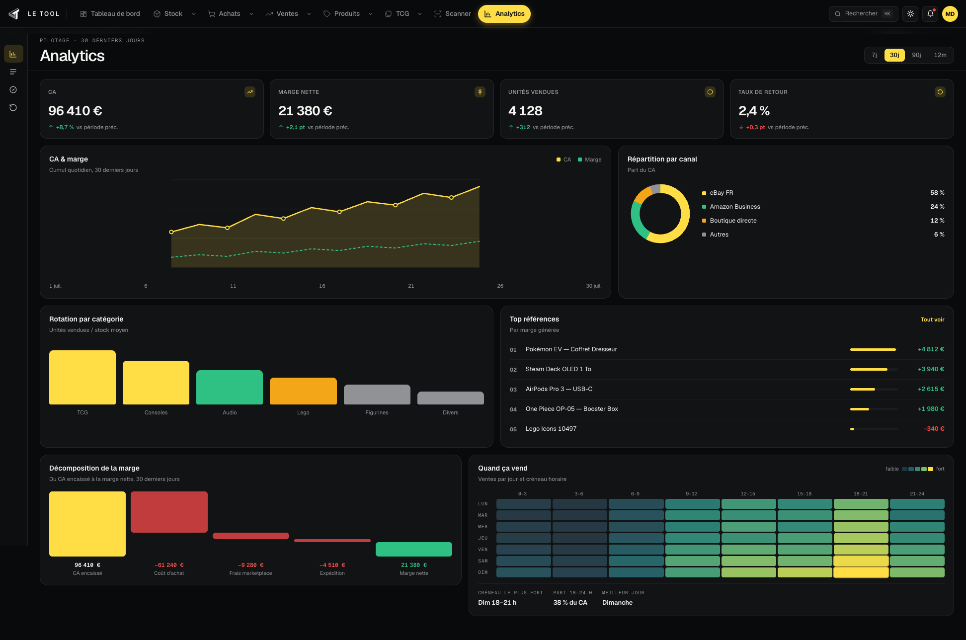
Task: Select the 90j period option
Action: pyautogui.click(x=916, y=55)
